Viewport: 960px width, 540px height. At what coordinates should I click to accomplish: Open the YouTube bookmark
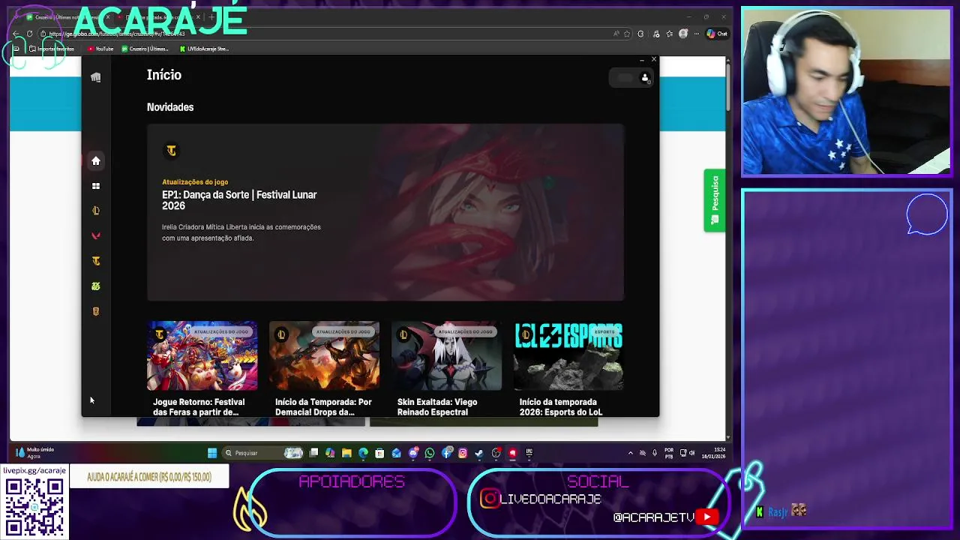point(100,49)
